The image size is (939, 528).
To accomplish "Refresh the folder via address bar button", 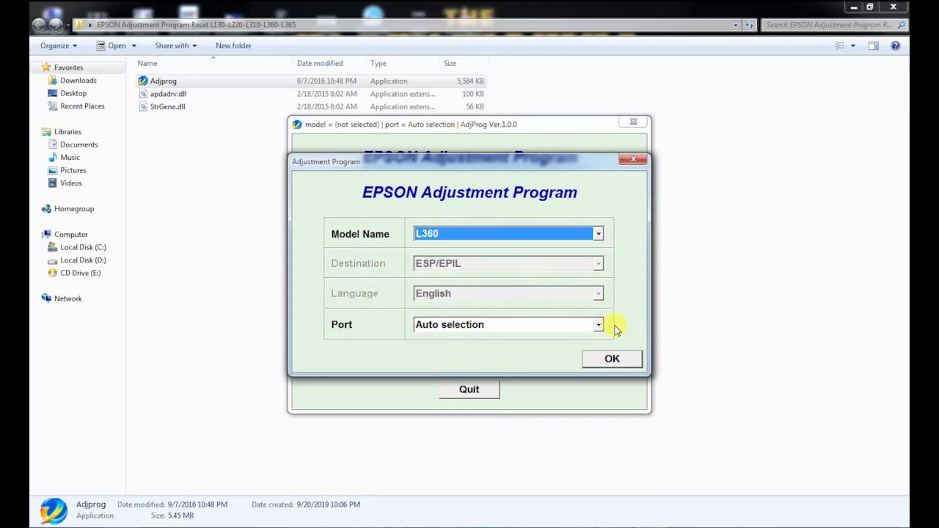I will coord(749,25).
